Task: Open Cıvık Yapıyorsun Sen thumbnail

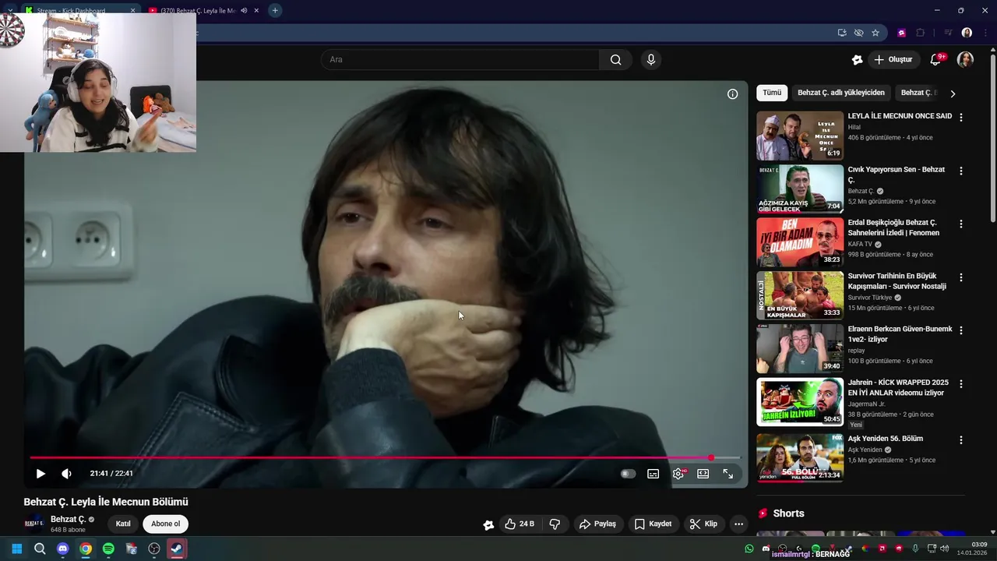Action: coord(800,189)
